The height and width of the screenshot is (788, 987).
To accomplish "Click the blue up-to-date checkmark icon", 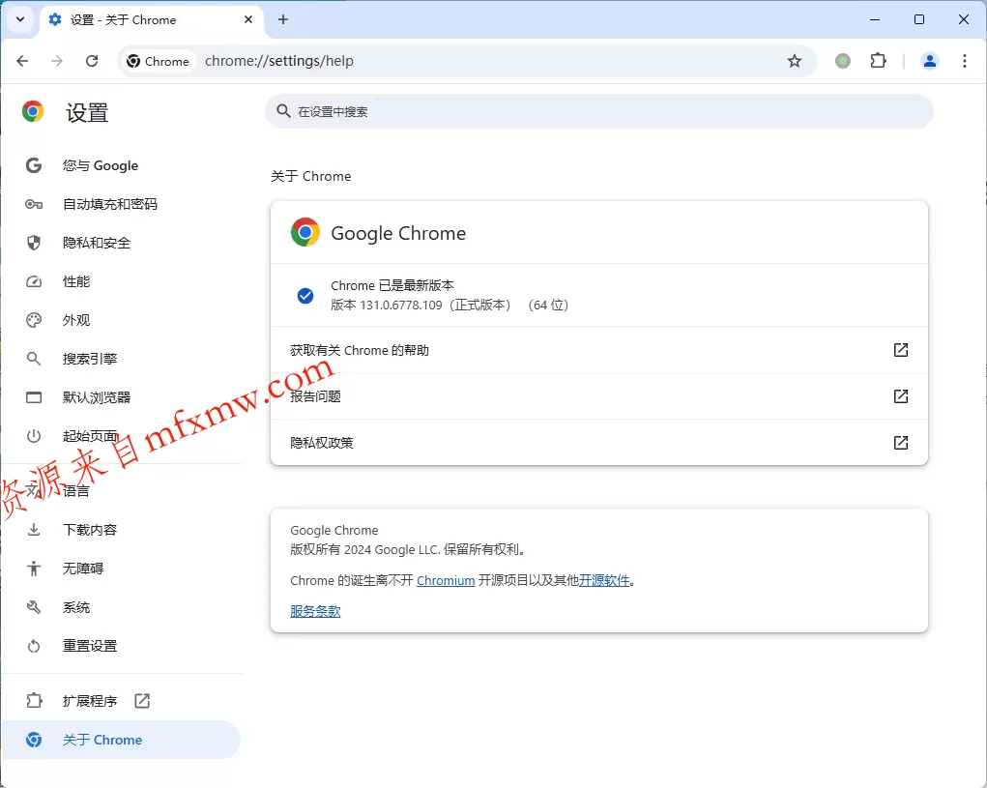I will 305,295.
